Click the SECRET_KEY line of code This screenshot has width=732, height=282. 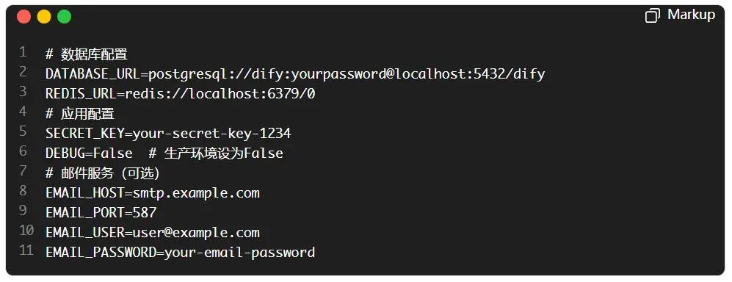168,134
